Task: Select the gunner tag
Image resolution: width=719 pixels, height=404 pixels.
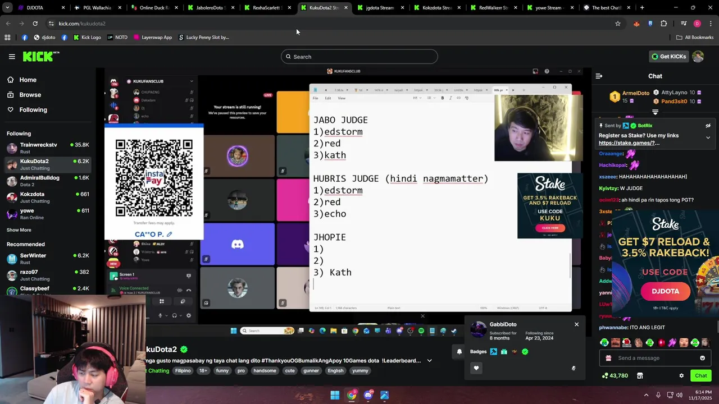Action: coord(311,371)
